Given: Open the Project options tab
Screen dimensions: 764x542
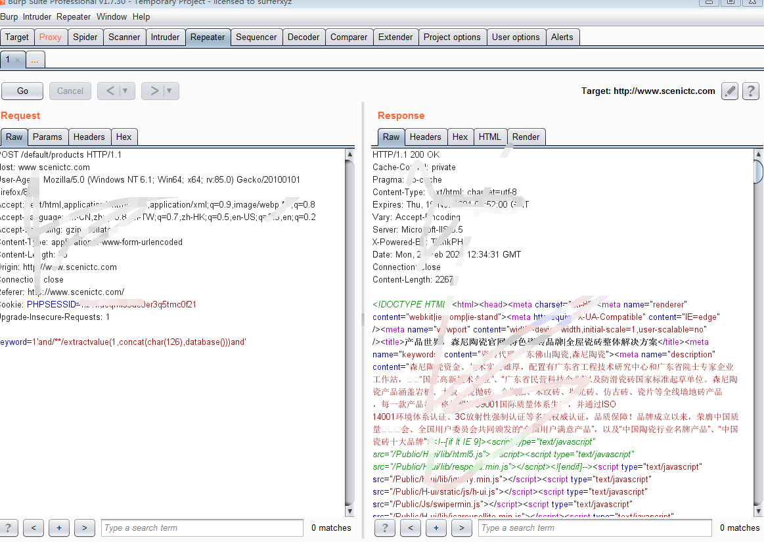Looking at the screenshot, I should (x=452, y=37).
